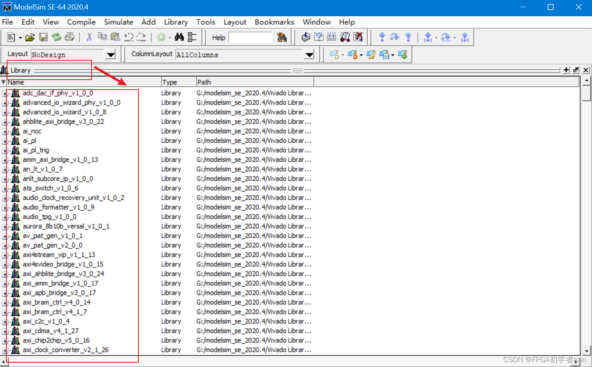Click the Save Bookmarks floppy icon
Screen dimensions: 592x367
click(384, 55)
